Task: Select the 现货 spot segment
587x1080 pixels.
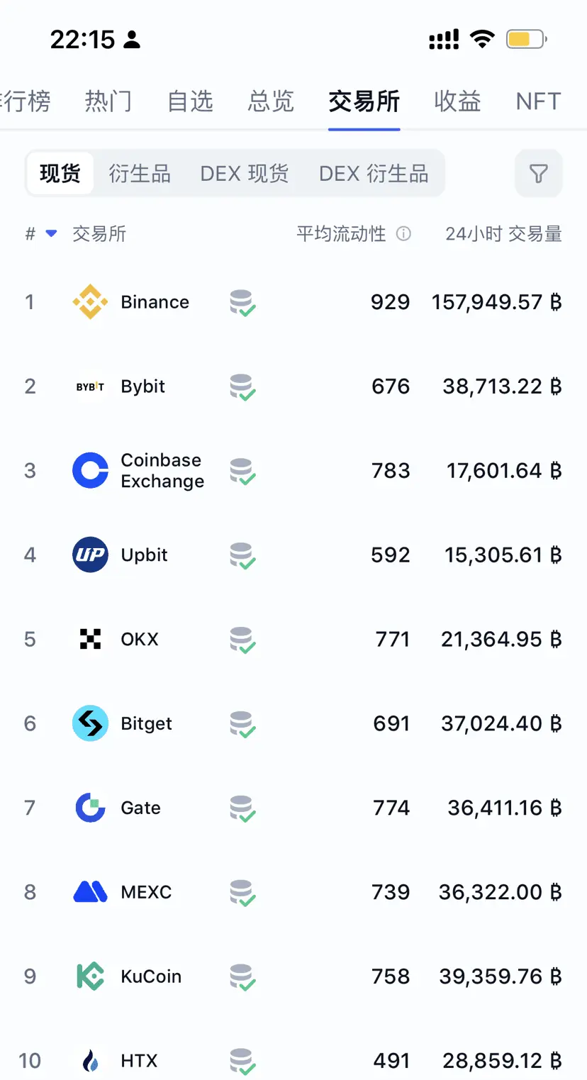Action: pos(60,173)
